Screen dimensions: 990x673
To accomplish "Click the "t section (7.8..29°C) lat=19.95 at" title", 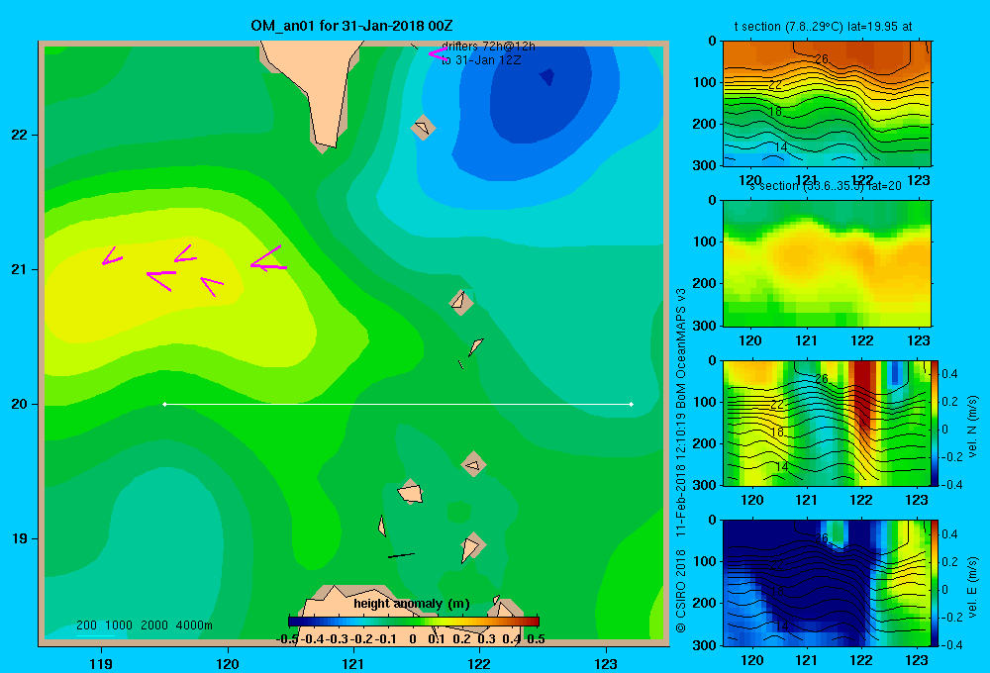I will [x=823, y=27].
